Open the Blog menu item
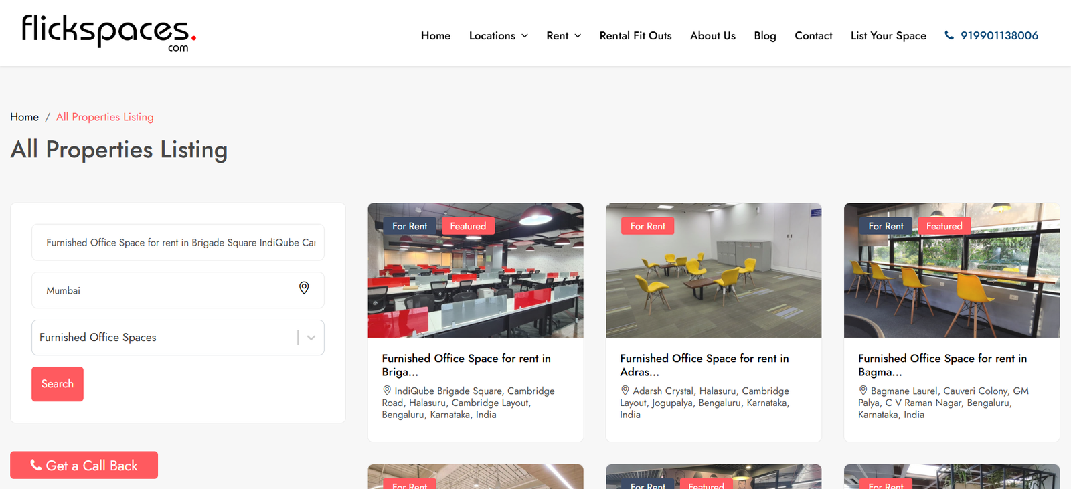 tap(764, 36)
